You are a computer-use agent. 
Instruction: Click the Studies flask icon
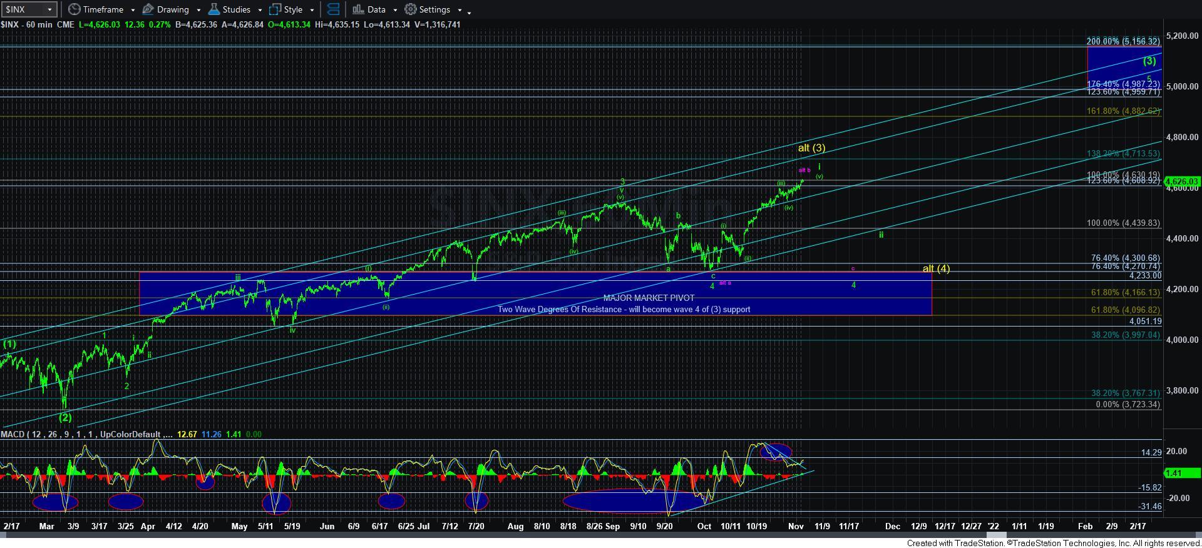tap(214, 9)
